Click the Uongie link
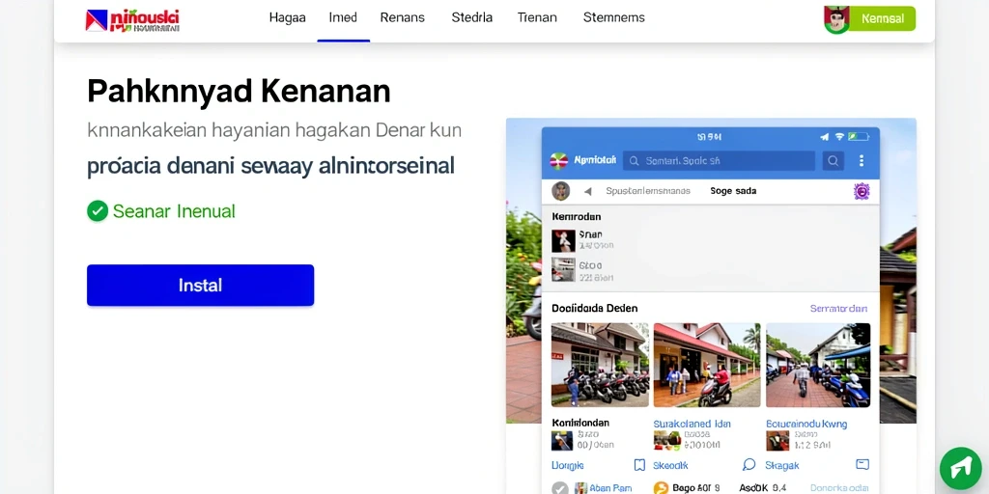This screenshot has height=494, width=989. [x=568, y=465]
